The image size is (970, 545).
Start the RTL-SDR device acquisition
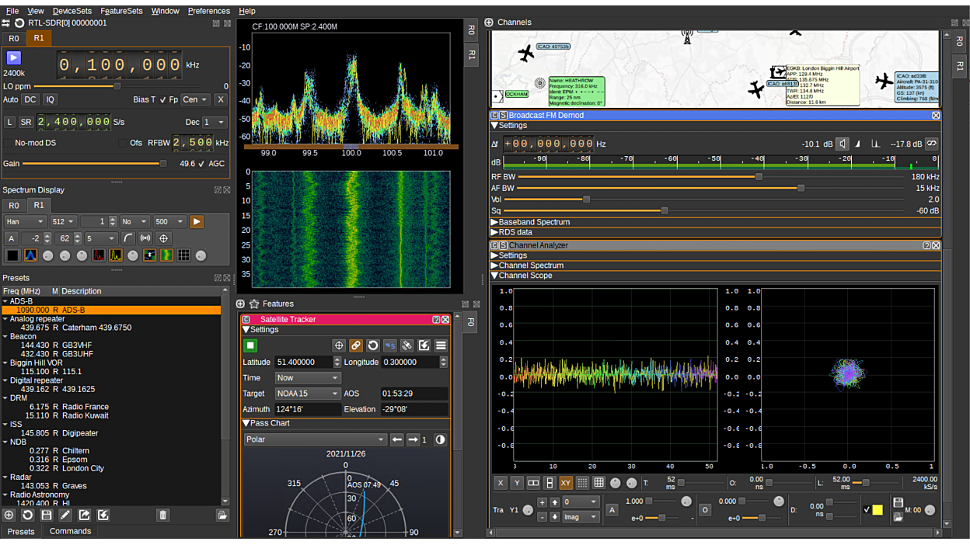14,58
